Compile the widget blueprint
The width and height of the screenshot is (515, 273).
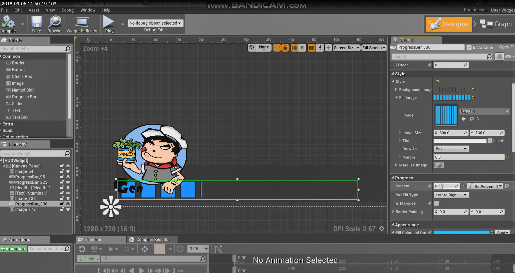pyautogui.click(x=8, y=25)
